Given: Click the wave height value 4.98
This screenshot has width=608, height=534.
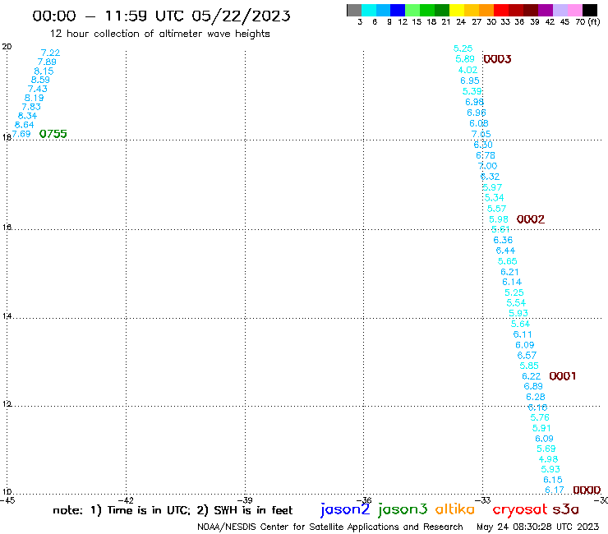Looking at the screenshot, I should coord(548,459).
